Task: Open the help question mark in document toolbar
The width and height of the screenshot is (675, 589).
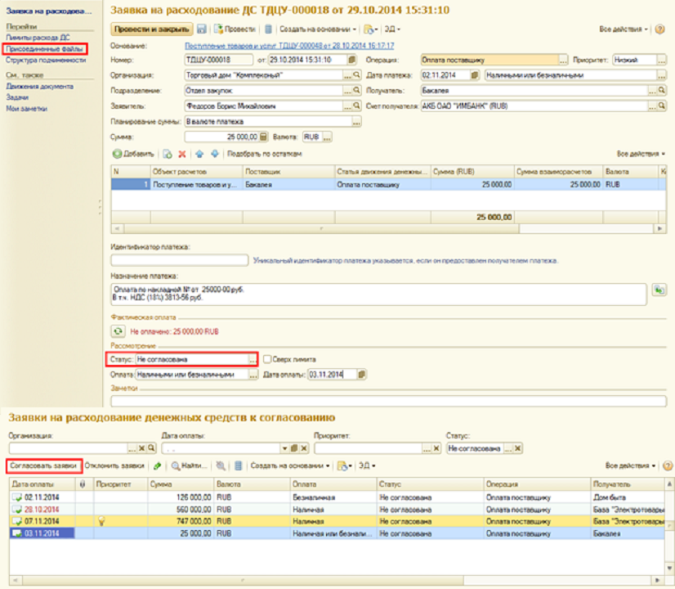Action: [x=659, y=29]
